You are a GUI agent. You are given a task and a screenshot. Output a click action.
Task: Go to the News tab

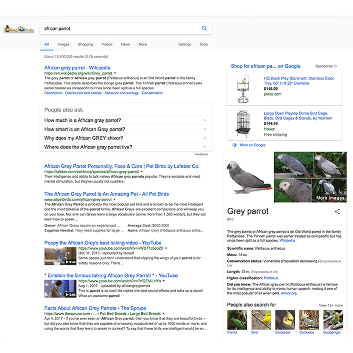(x=125, y=44)
